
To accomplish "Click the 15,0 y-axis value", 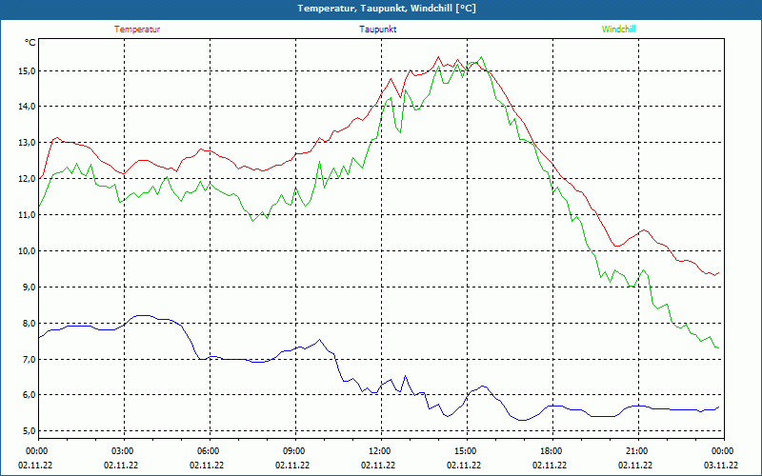I will pyautogui.click(x=28, y=70).
